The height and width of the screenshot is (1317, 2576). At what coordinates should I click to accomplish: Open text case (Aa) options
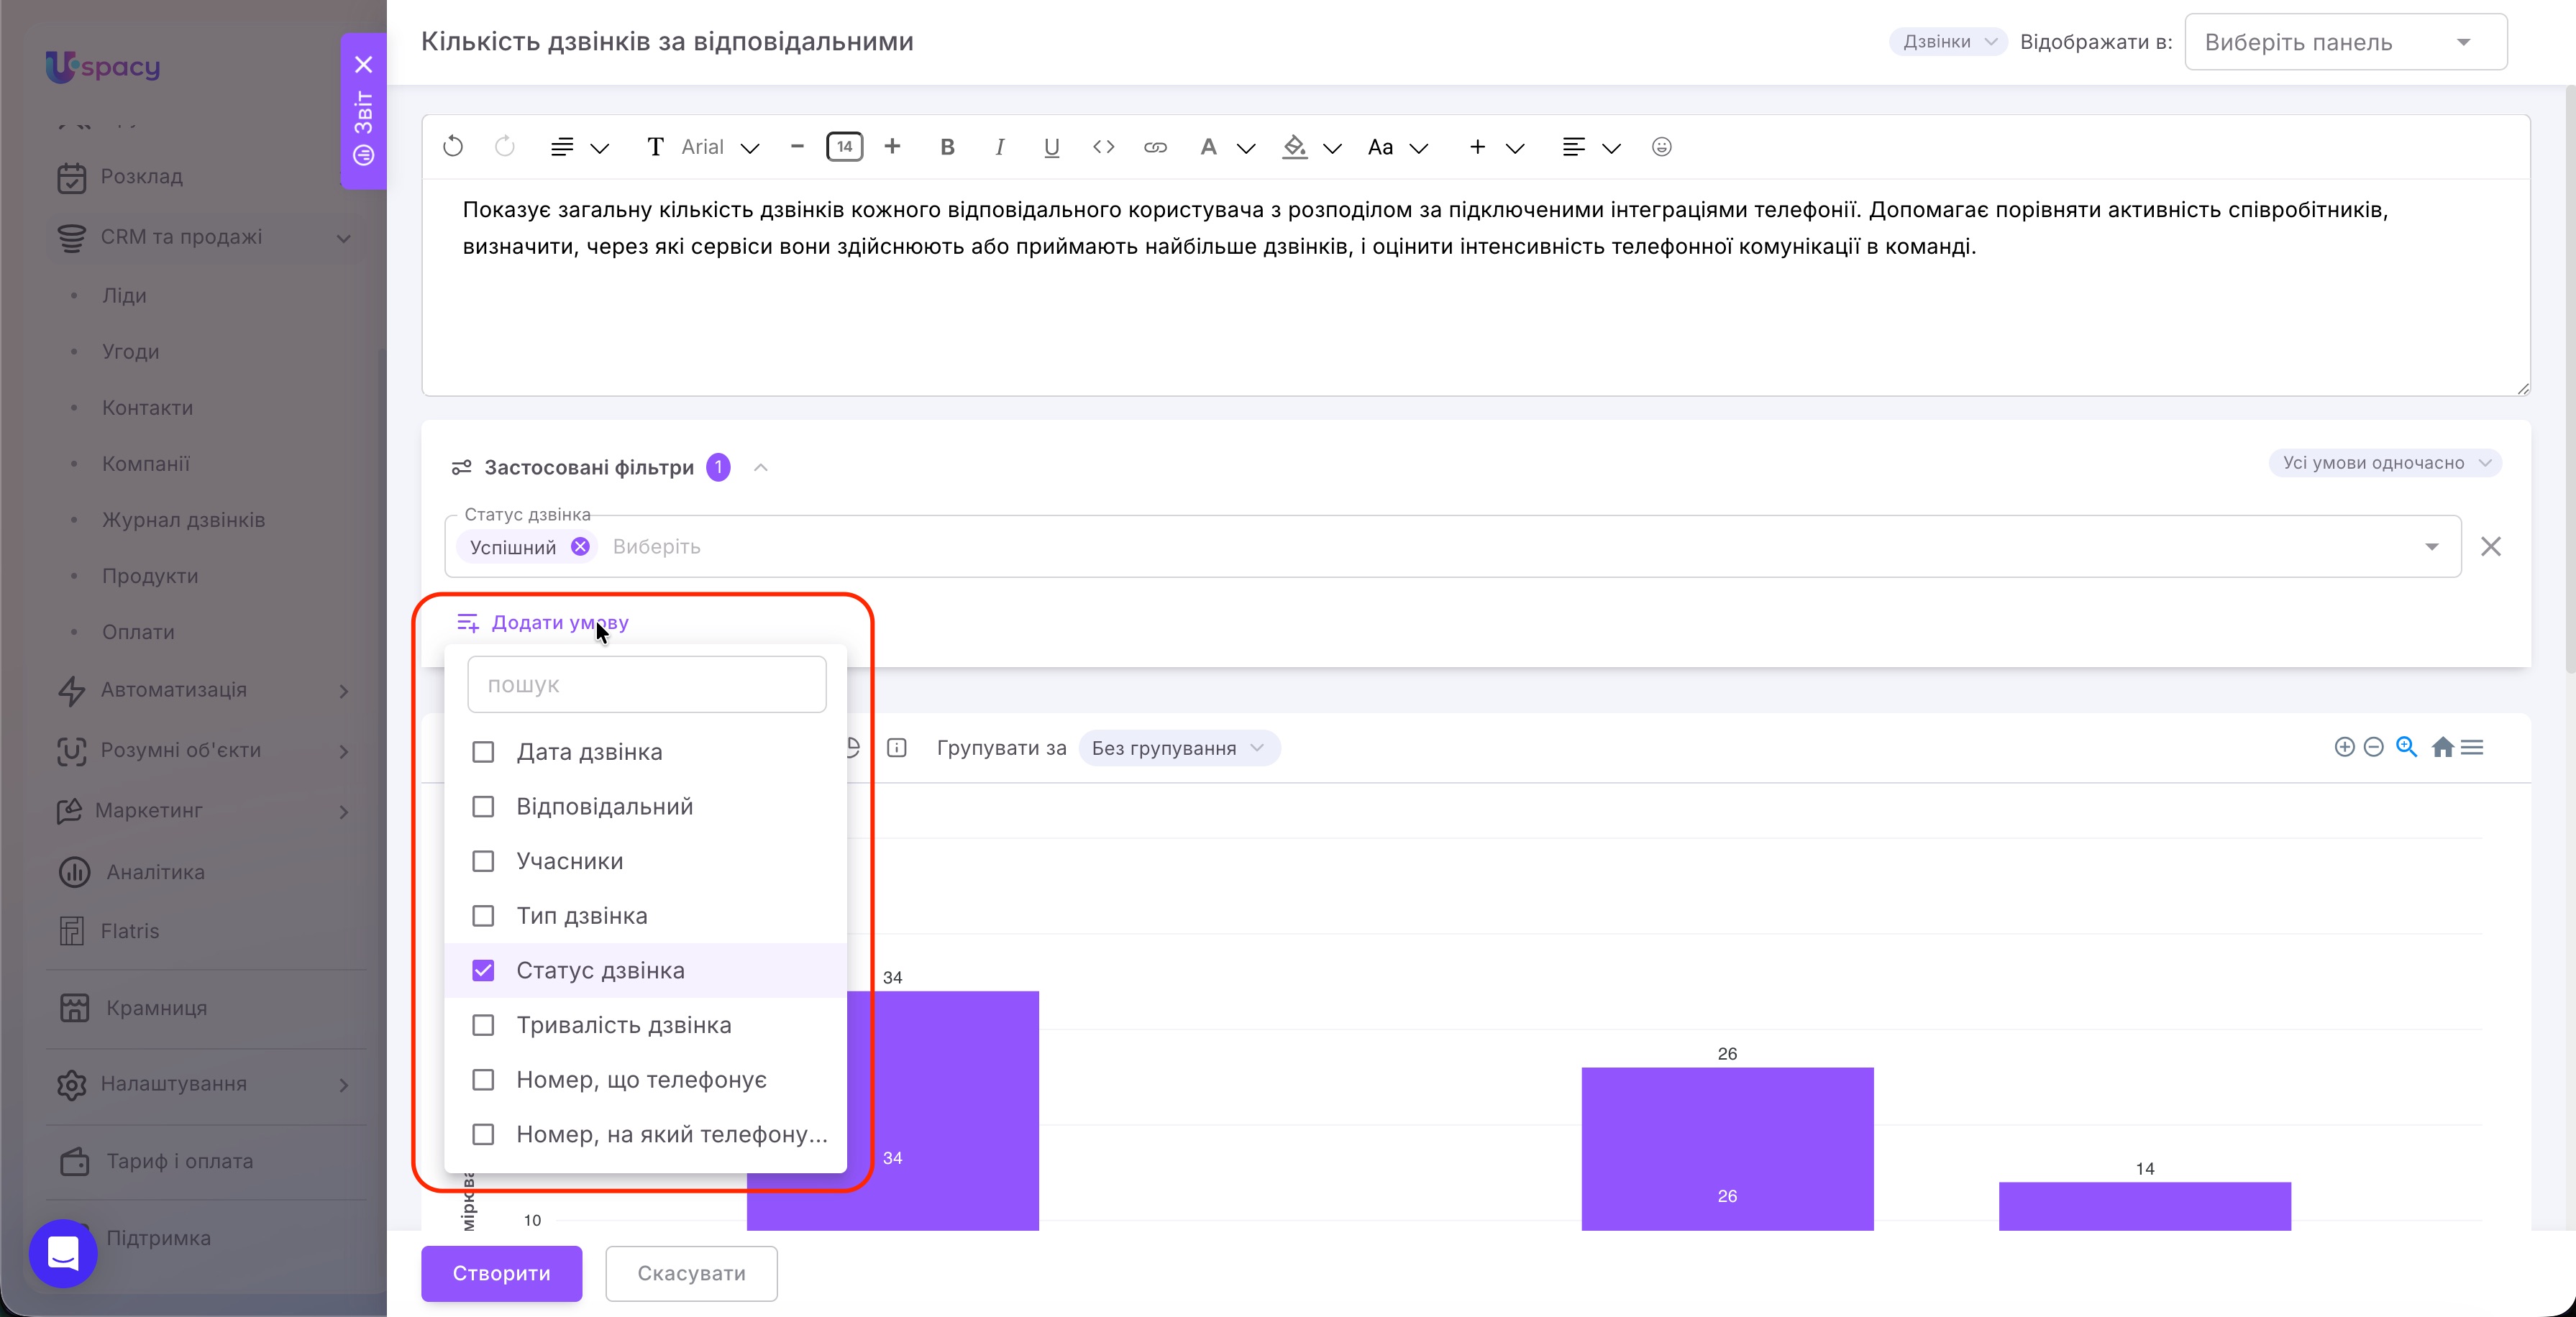(1397, 147)
